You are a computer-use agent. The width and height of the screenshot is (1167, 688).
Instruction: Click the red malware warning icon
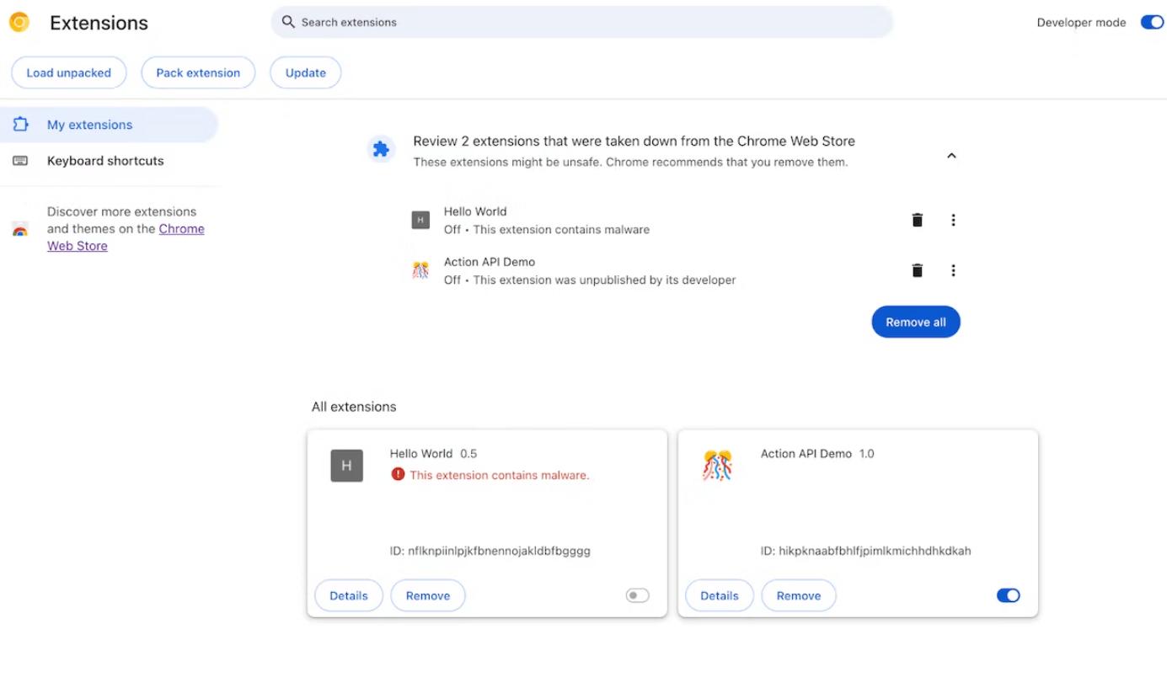click(398, 474)
